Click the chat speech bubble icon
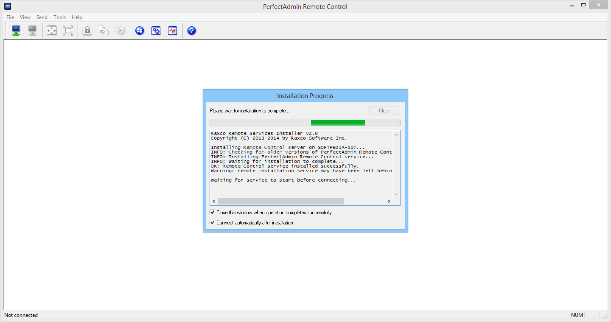The height and width of the screenshot is (322, 611). tap(121, 31)
